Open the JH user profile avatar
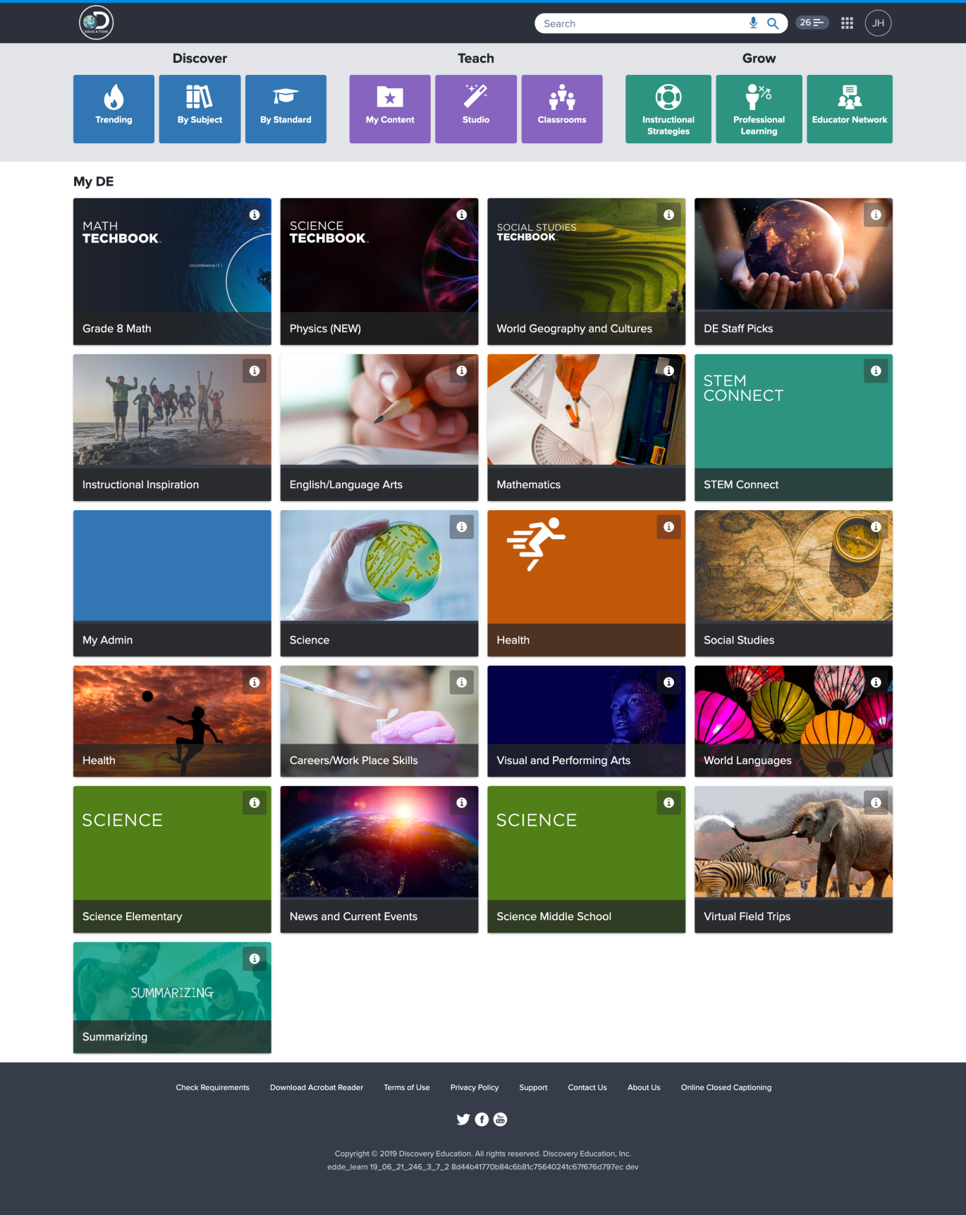 [x=878, y=23]
